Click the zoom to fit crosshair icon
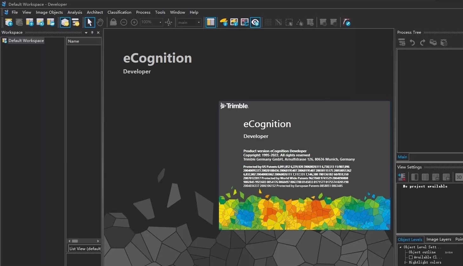463x266 pixels. 169,22
